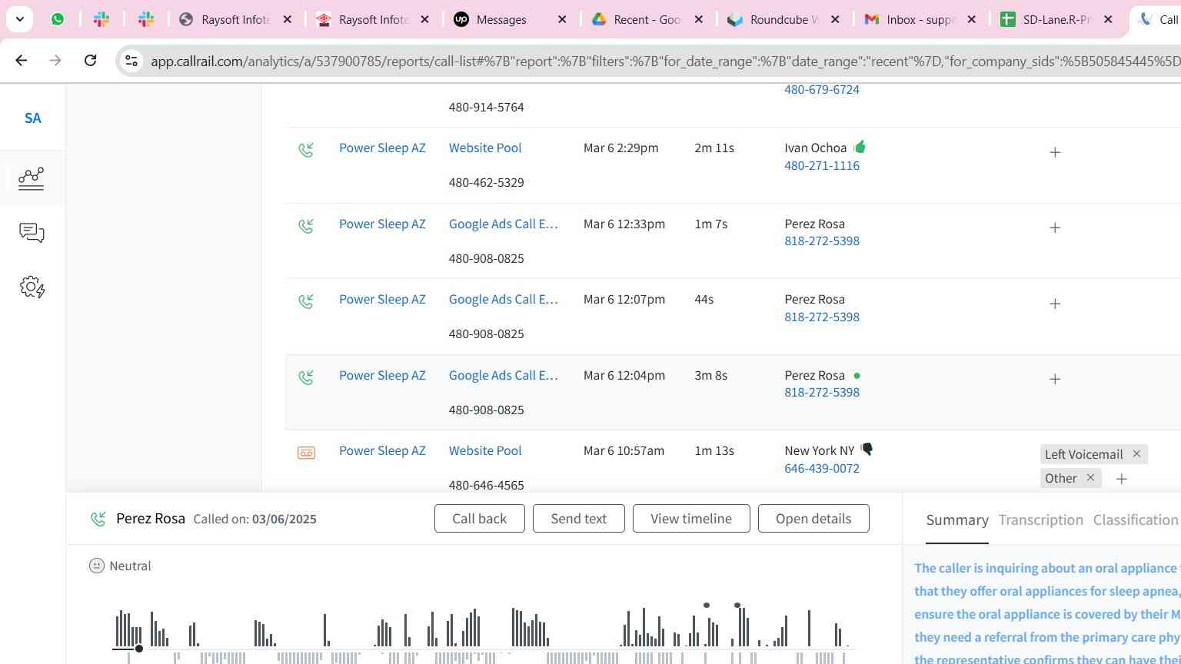Add another tag to New York NY call
The width and height of the screenshot is (1181, 664).
click(1122, 479)
